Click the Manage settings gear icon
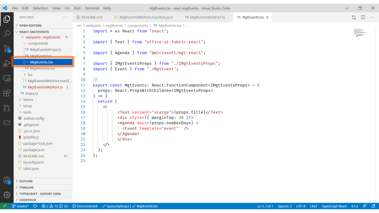The image size is (379, 213). [7, 195]
